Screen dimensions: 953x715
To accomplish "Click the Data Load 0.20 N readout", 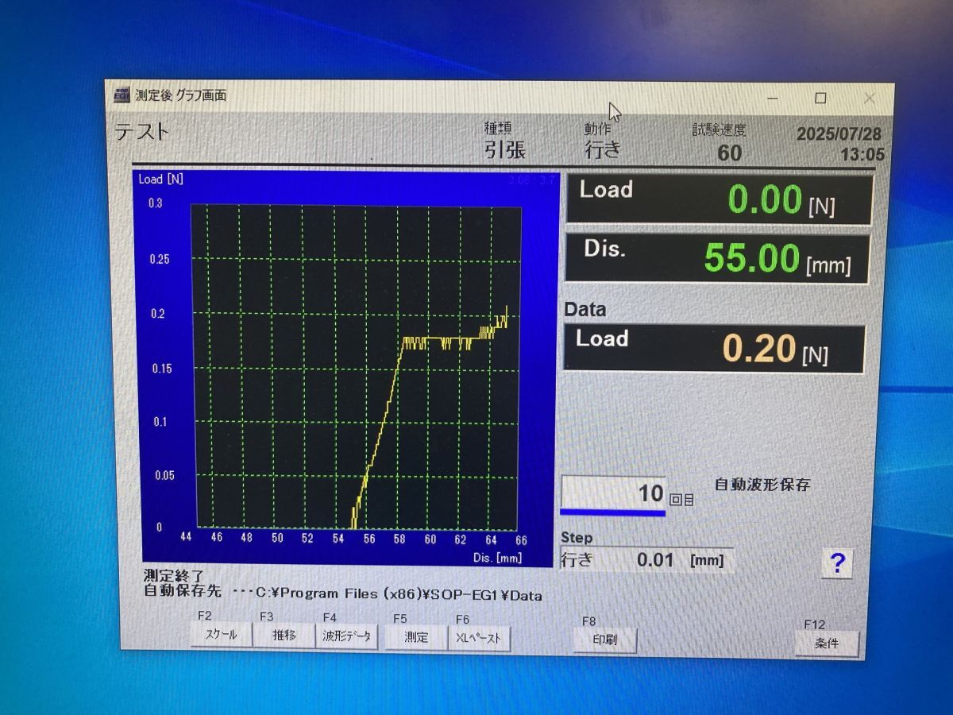I will coord(713,348).
